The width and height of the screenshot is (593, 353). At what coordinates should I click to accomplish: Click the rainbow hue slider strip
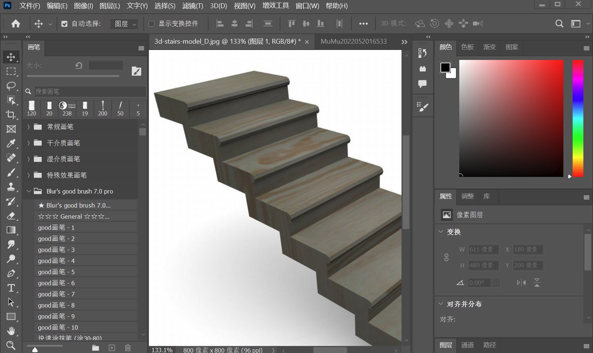click(x=578, y=118)
